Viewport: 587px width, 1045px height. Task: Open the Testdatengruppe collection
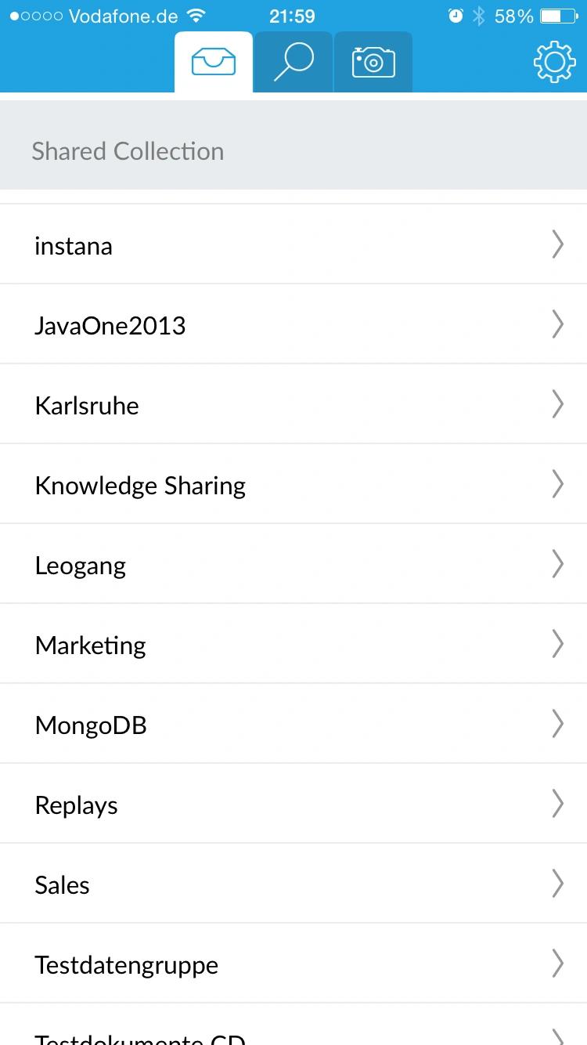(293, 964)
